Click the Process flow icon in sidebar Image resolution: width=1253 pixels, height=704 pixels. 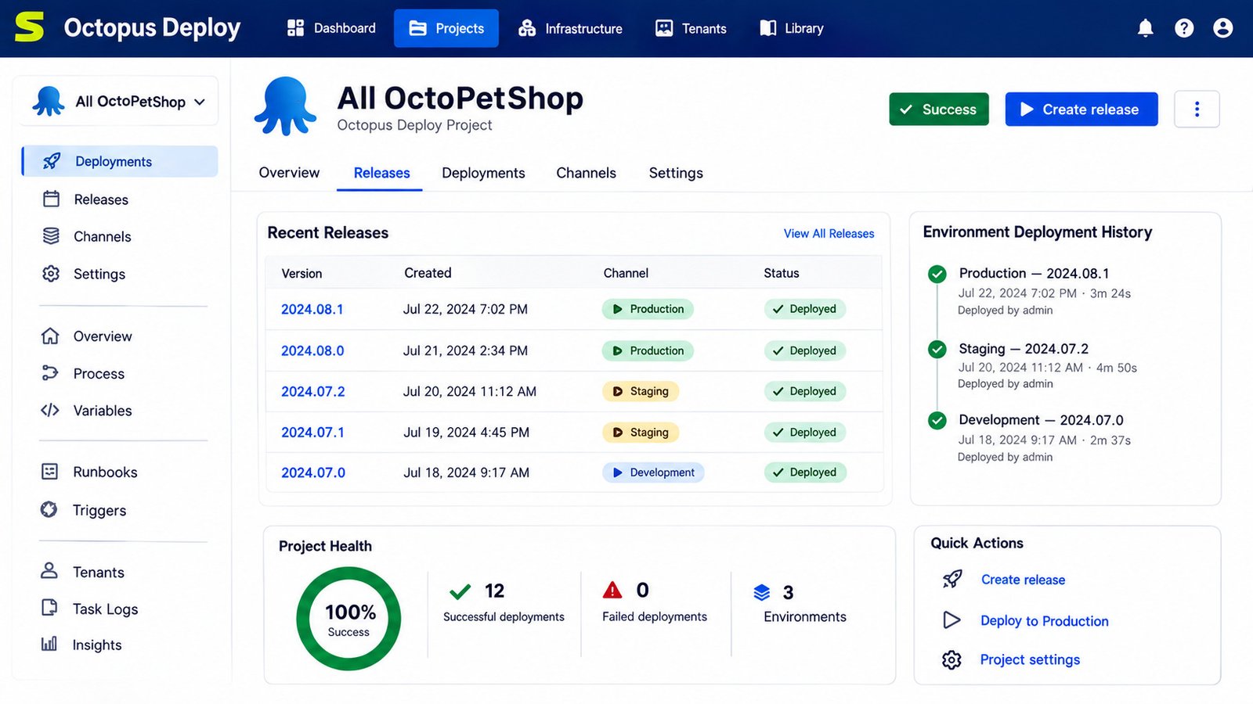50,373
